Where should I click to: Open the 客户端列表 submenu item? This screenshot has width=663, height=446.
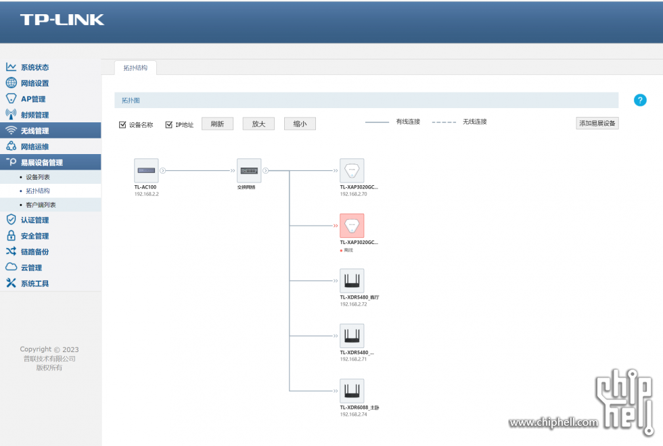41,205
